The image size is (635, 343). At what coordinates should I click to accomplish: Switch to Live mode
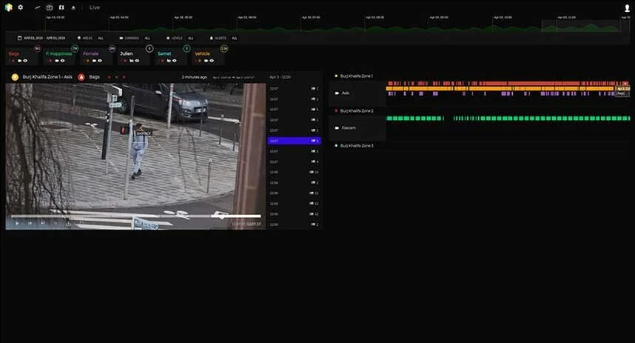point(94,7)
